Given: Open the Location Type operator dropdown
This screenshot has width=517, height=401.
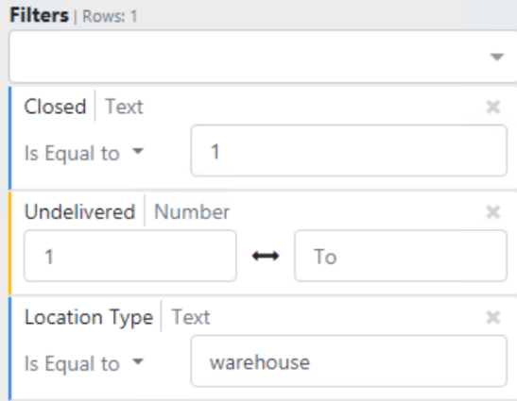Looking at the screenshot, I should point(84,363).
